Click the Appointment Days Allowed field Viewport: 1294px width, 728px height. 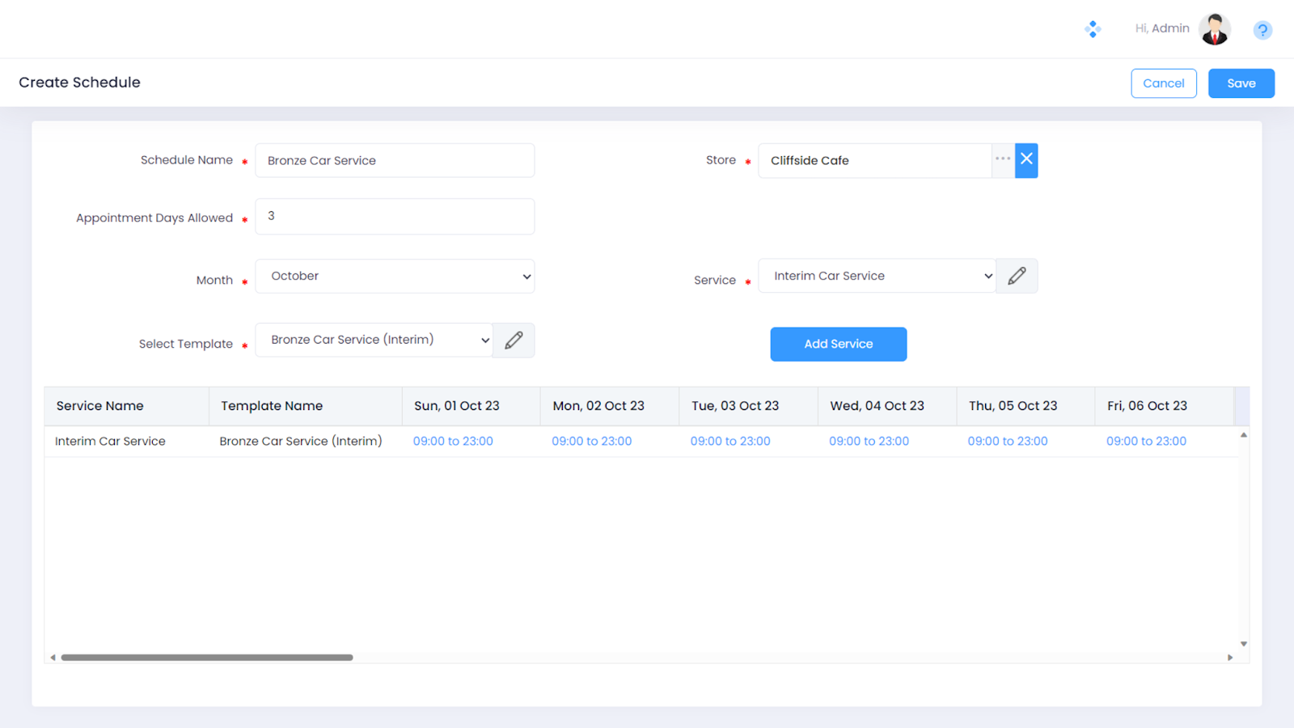(395, 217)
